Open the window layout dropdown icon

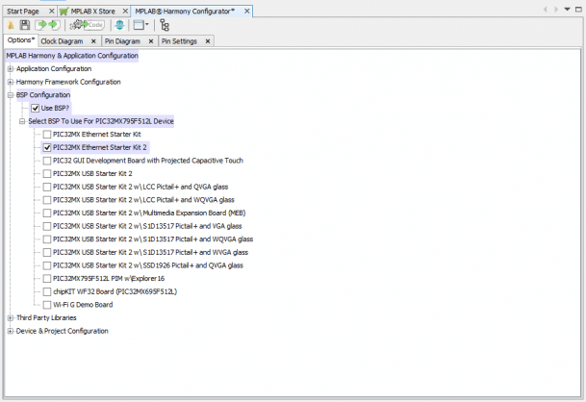coord(141,25)
